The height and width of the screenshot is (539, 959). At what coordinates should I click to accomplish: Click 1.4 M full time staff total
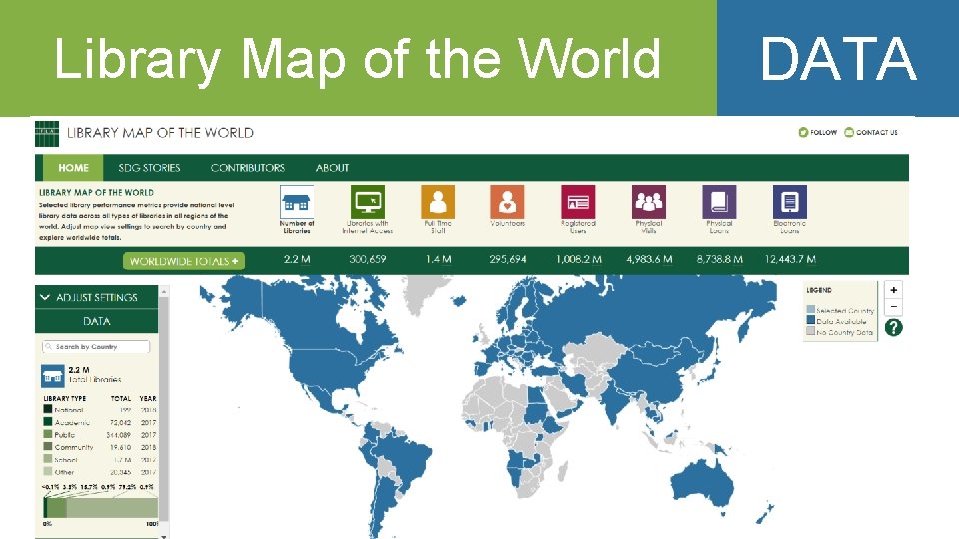[x=438, y=260]
